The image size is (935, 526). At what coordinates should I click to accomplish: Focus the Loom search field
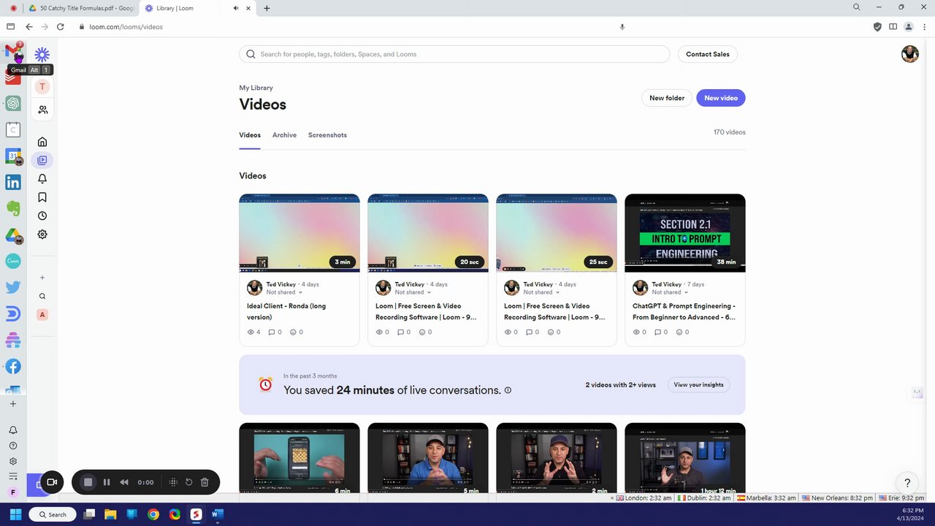[454, 54]
